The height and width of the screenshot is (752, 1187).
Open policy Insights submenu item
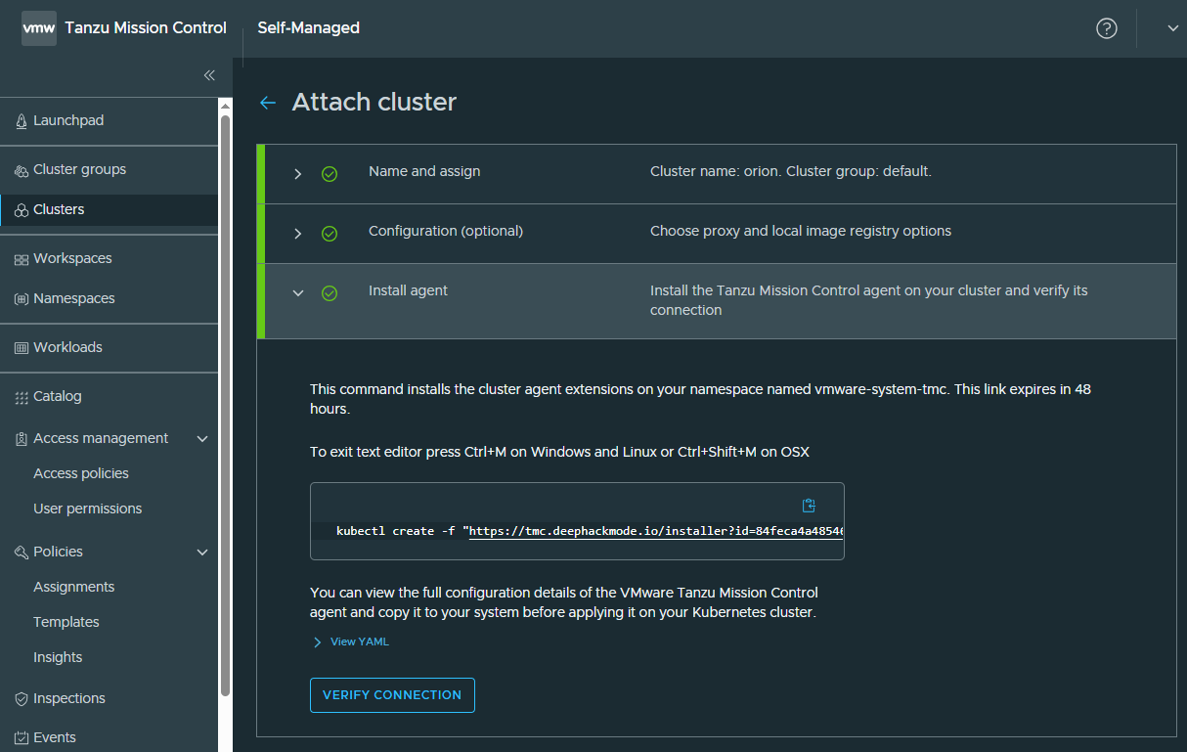coord(58,658)
